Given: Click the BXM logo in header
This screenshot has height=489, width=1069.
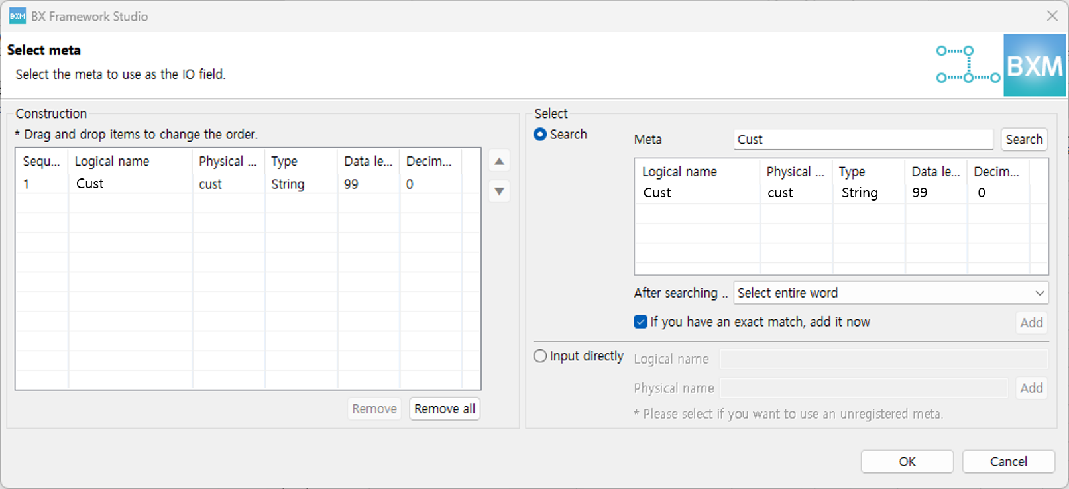Looking at the screenshot, I should click(x=1034, y=66).
